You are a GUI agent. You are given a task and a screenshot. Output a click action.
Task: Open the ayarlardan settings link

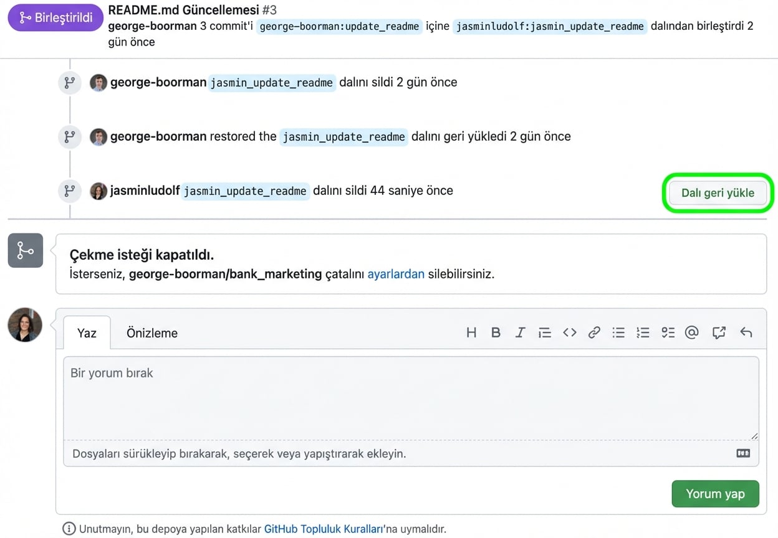(396, 274)
